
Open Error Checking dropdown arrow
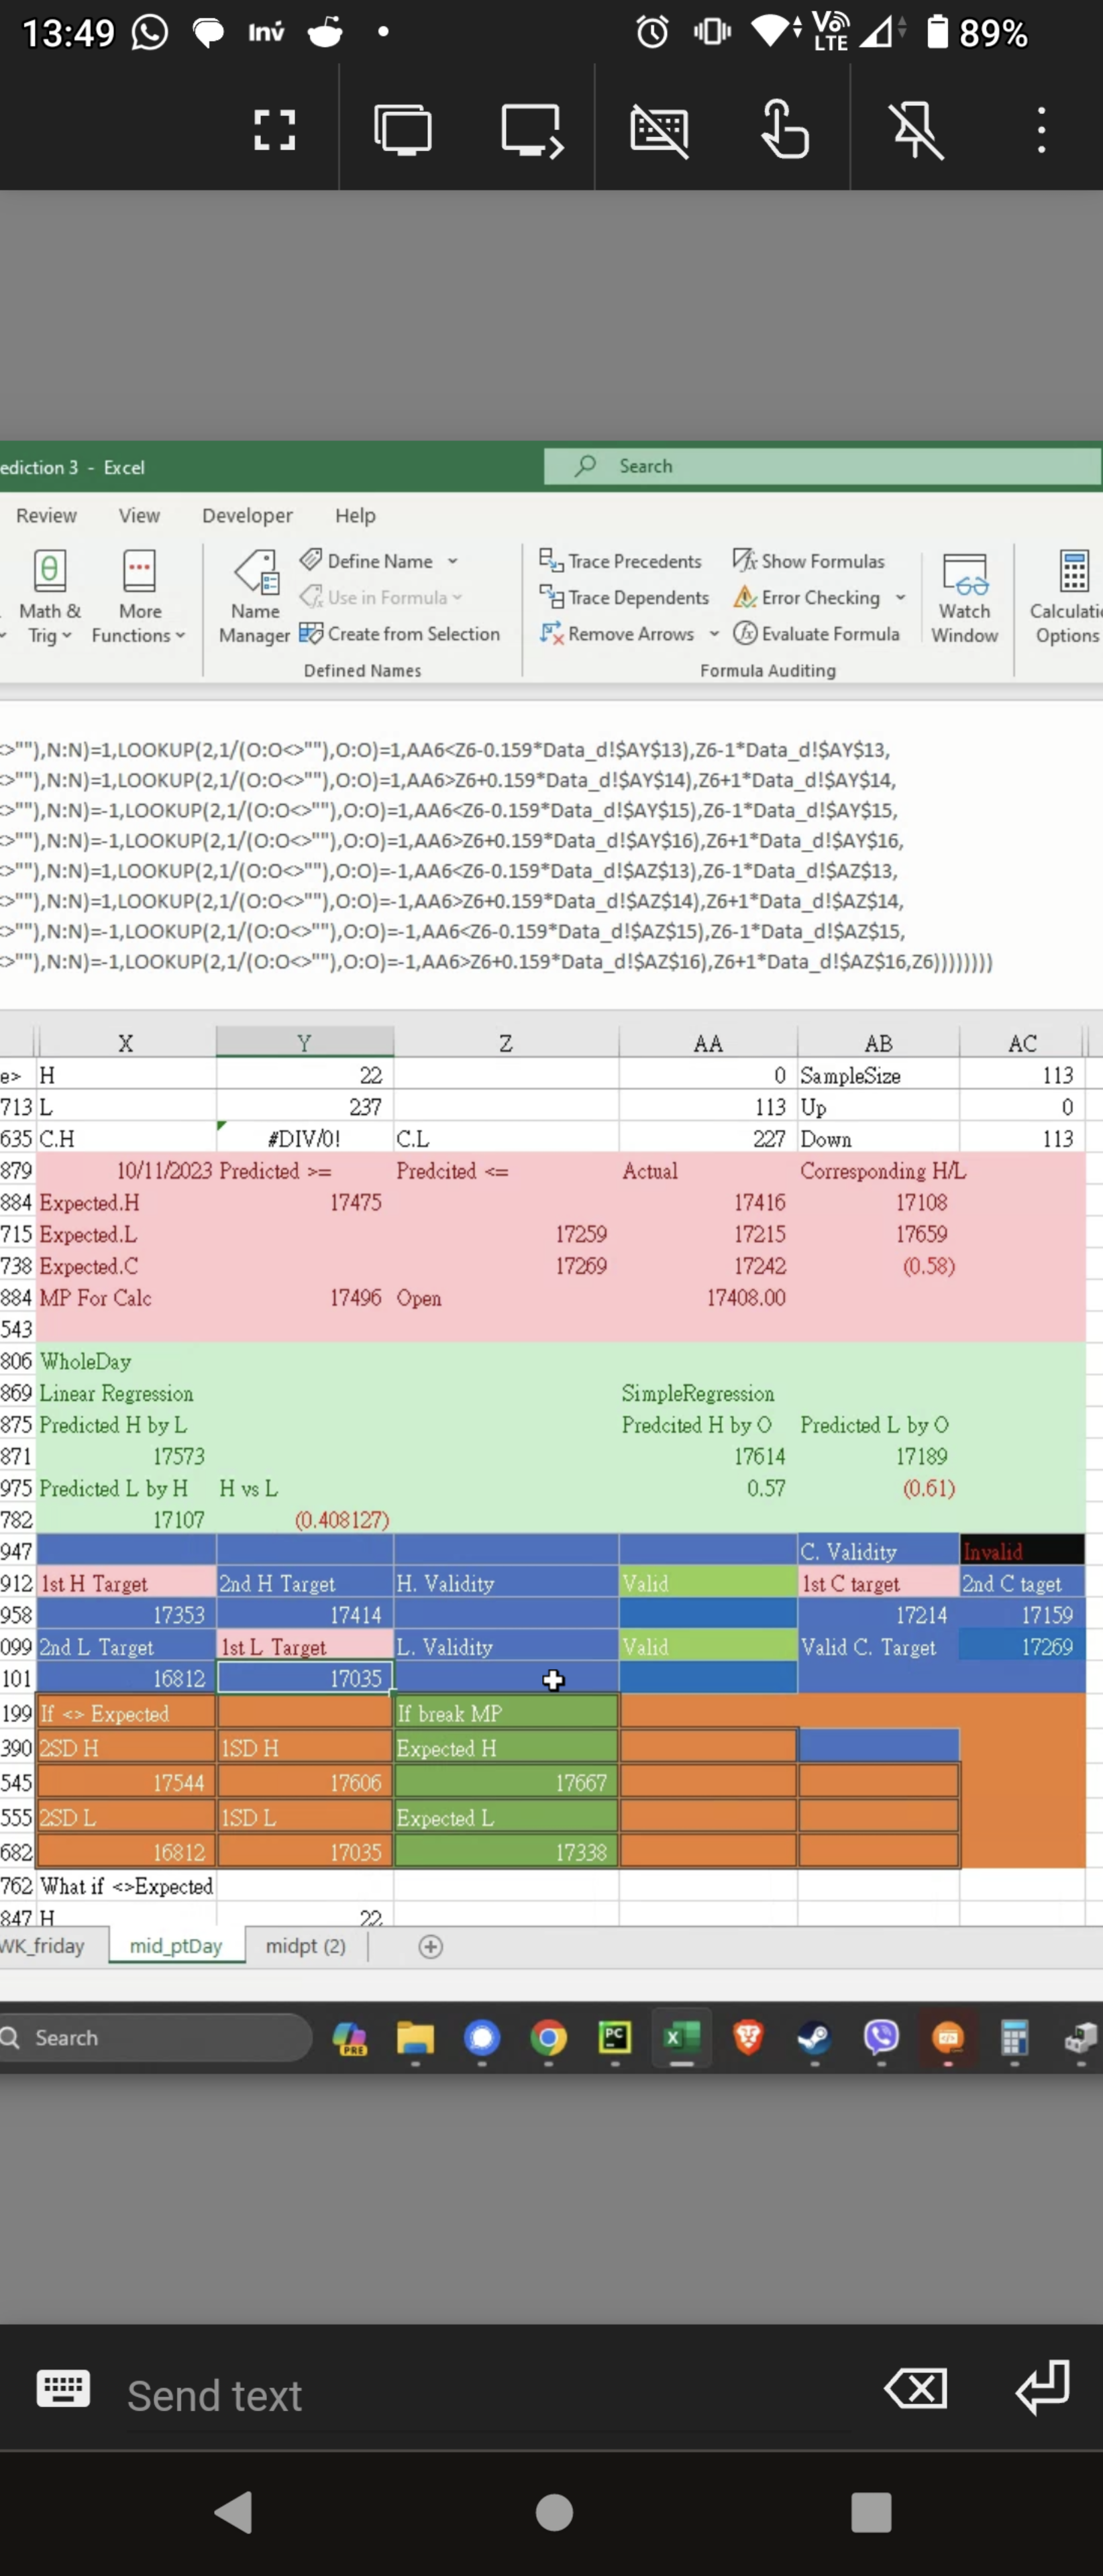click(901, 597)
